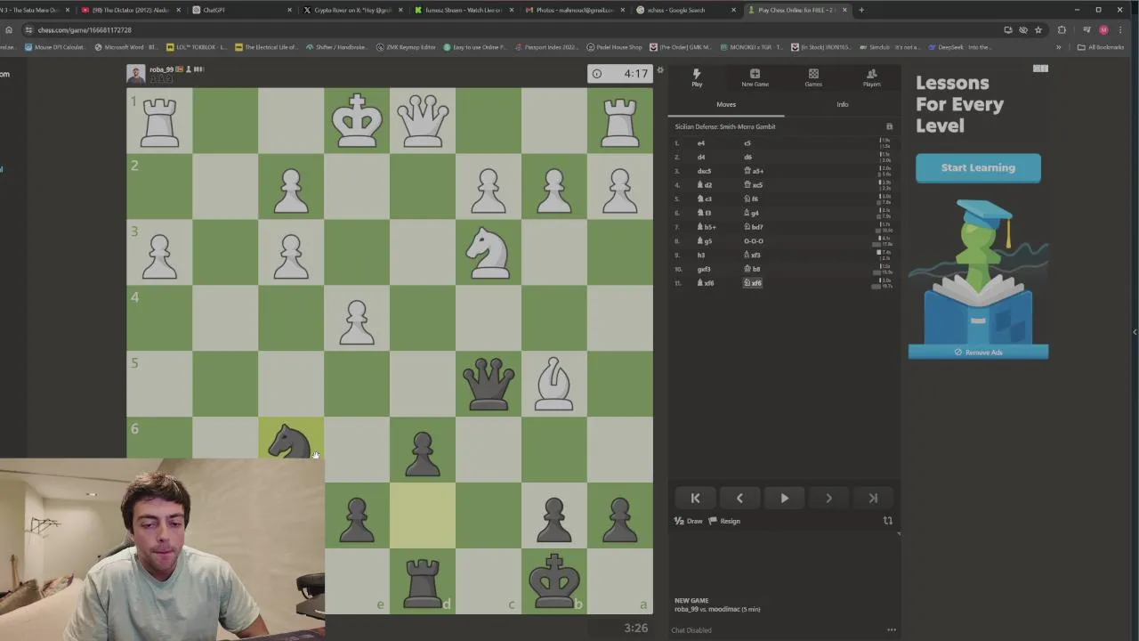Switch to The Dictator (2012) YouTube tab
This screenshot has width=1139, height=641.
pyautogui.click(x=129, y=10)
